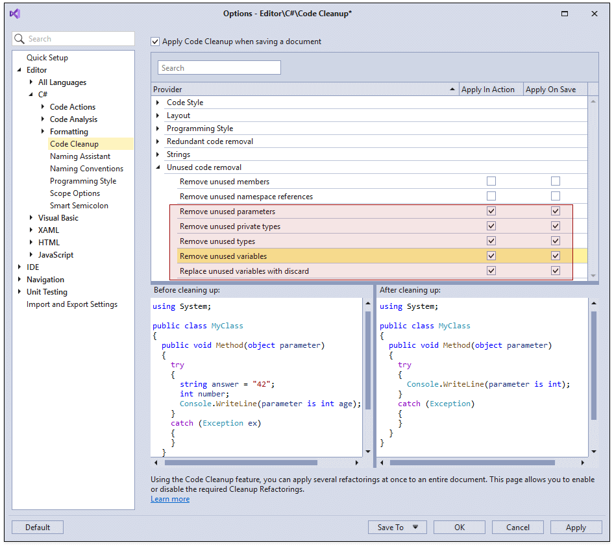Collapse the Unused code removal group
The width and height of the screenshot is (614, 547).
pos(156,167)
